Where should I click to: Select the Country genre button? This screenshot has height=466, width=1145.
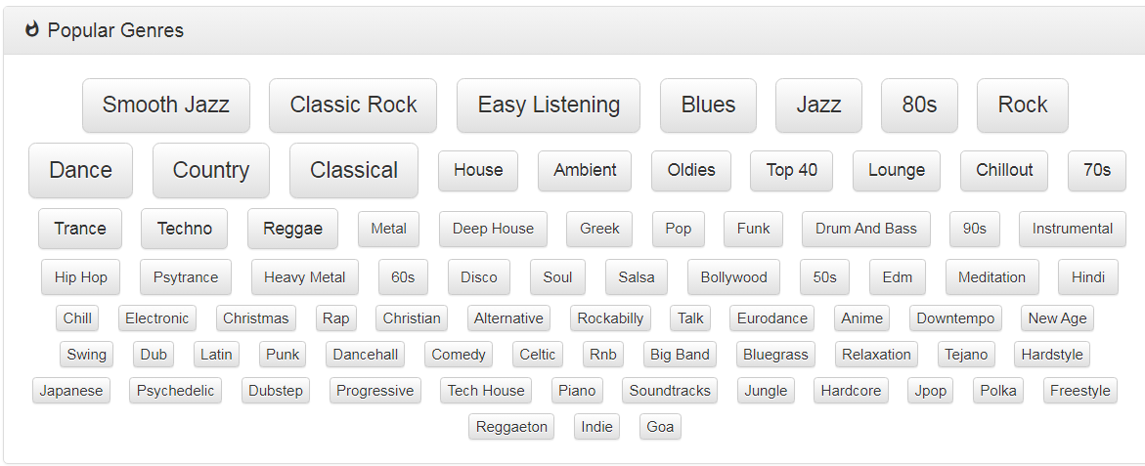coord(211,171)
